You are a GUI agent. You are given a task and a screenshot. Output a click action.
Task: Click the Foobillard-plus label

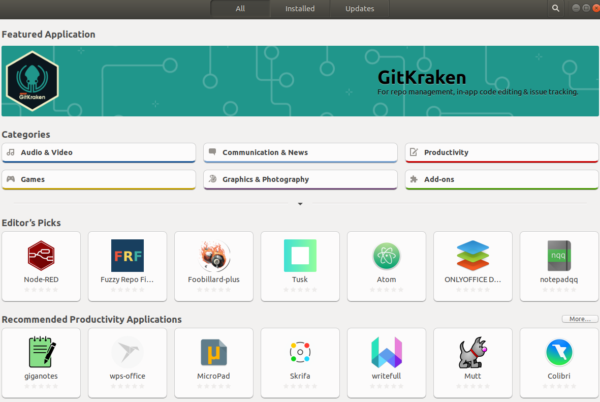pyautogui.click(x=214, y=280)
